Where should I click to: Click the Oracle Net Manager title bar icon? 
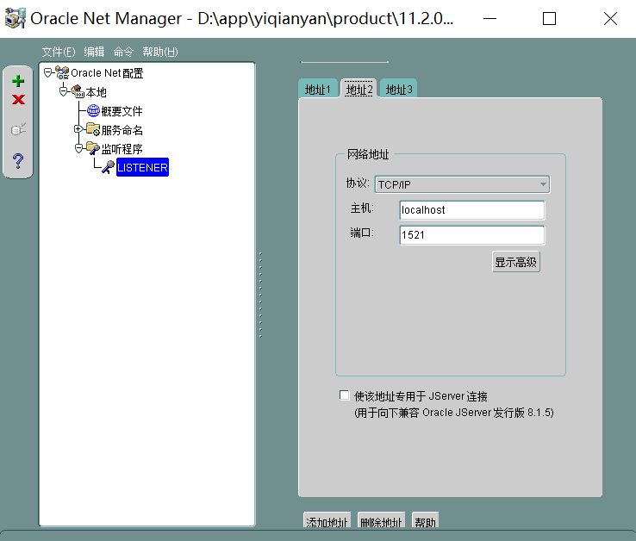pyautogui.click(x=16, y=18)
